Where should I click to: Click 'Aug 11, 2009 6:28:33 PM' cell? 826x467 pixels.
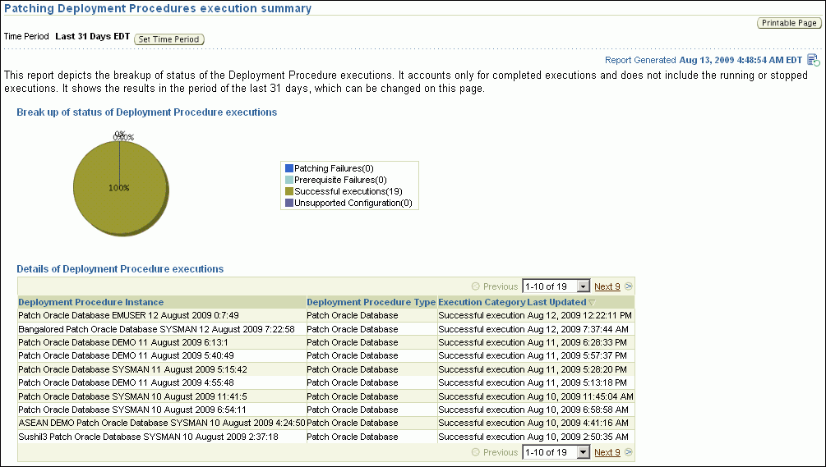pyautogui.click(x=577, y=342)
